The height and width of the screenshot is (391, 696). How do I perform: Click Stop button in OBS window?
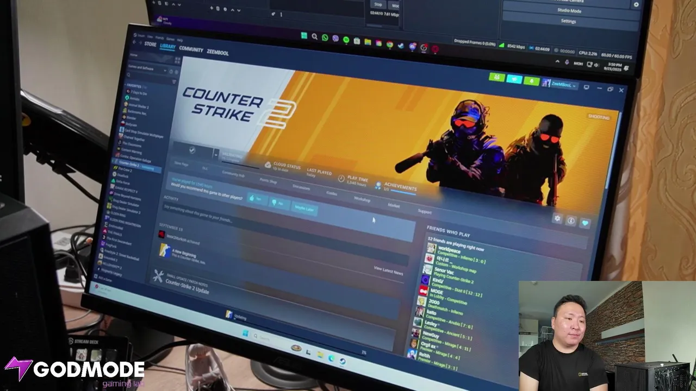click(x=378, y=5)
